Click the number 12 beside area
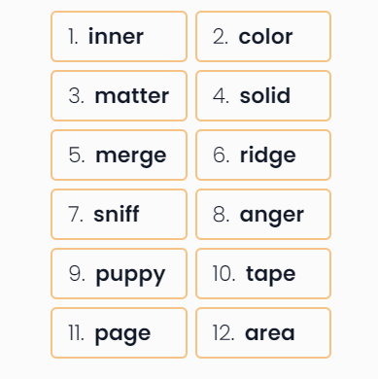 223,333
